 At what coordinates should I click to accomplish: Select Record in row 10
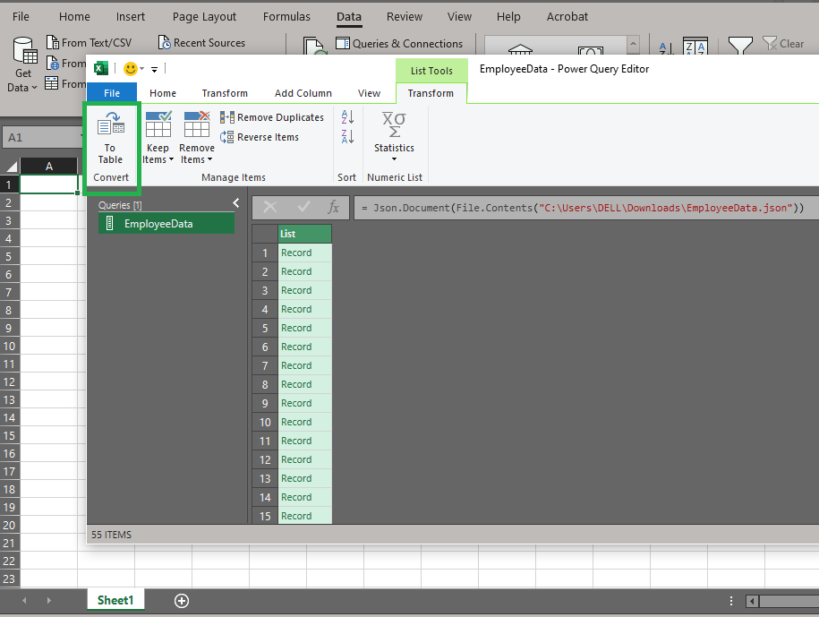[304, 422]
